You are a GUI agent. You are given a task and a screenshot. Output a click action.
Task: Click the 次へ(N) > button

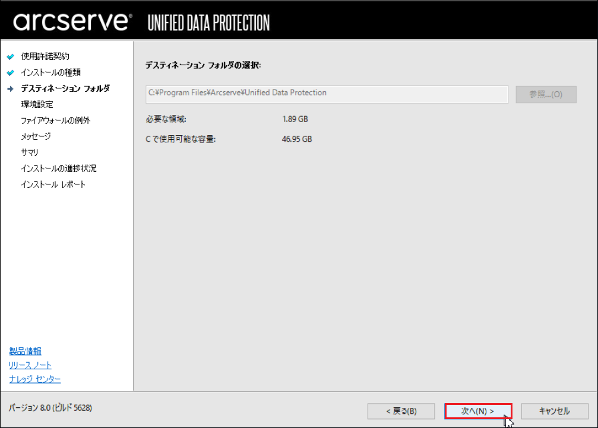tap(478, 411)
